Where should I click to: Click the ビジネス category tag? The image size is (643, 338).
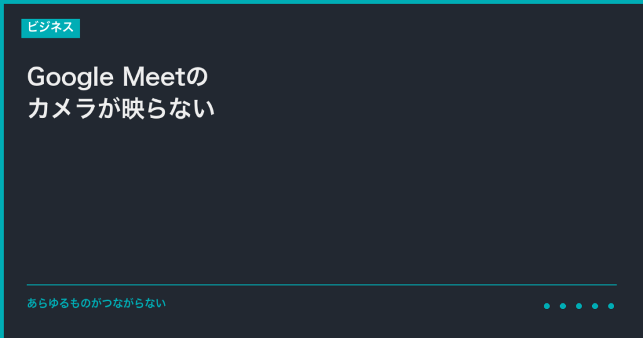click(x=50, y=28)
